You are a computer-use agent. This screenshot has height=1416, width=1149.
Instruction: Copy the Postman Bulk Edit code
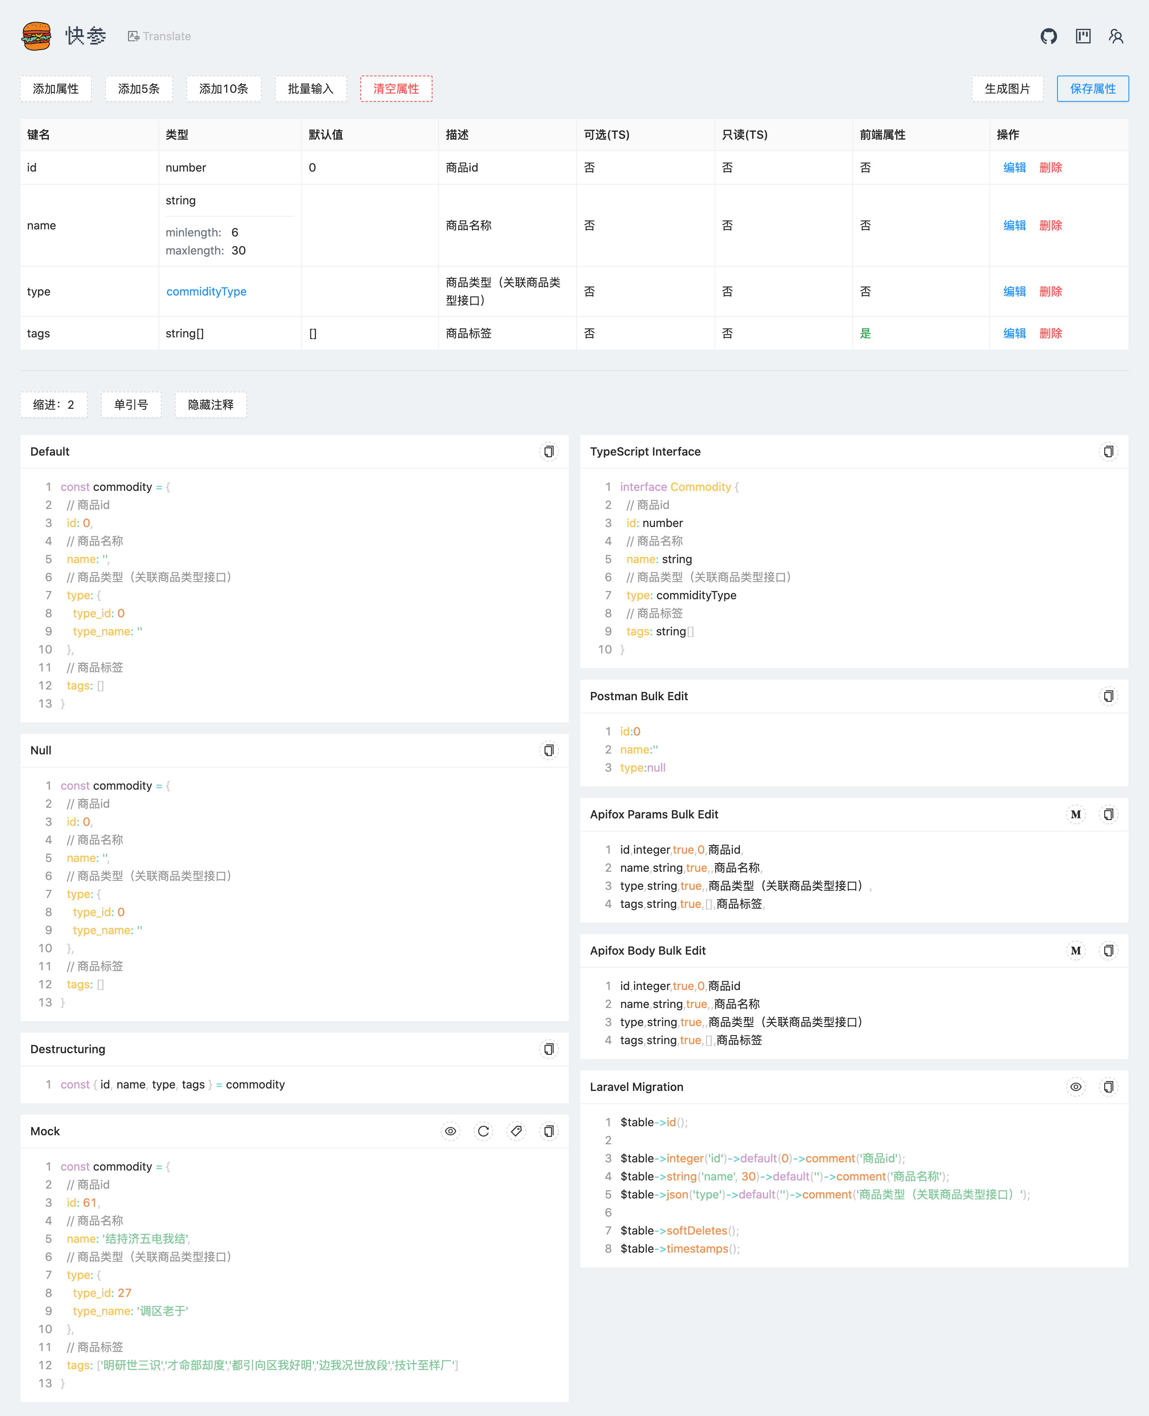click(x=1109, y=696)
